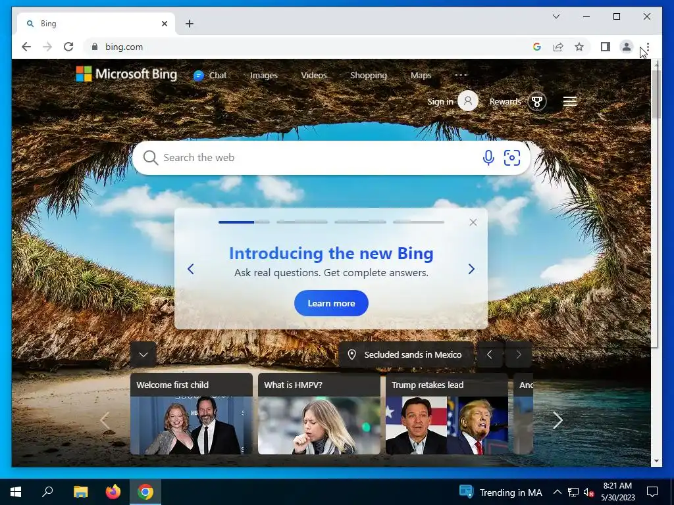674x505 pixels.
Task: Show previous background image
Action: click(490, 354)
